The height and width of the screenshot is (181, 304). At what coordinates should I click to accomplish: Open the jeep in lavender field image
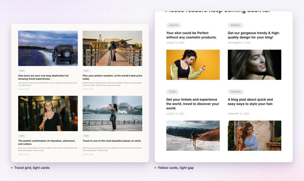(x=48, y=48)
